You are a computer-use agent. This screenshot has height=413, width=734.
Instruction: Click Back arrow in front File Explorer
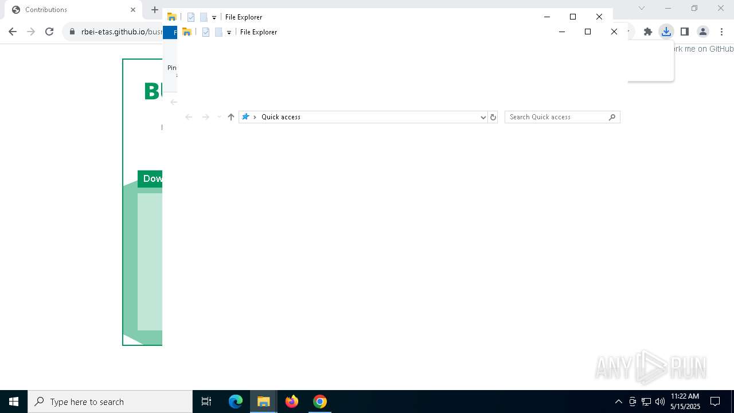[189, 117]
